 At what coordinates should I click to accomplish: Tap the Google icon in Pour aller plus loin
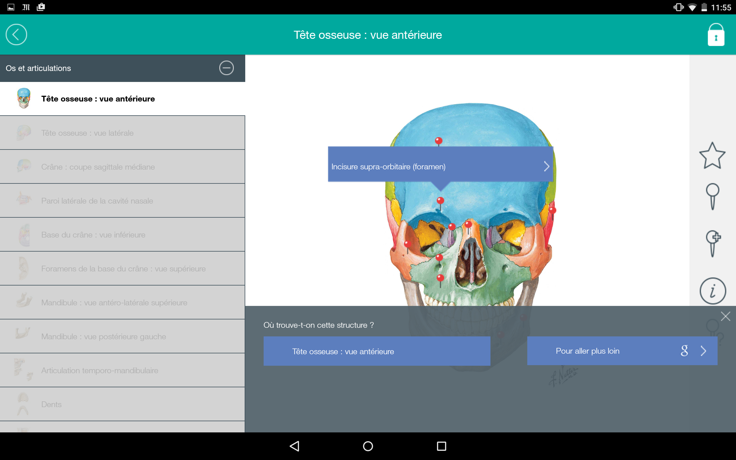click(684, 351)
